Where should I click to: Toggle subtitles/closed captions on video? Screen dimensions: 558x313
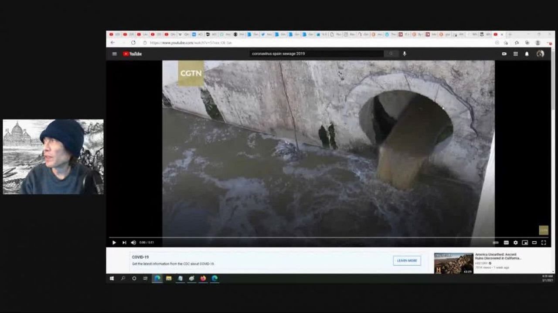506,243
